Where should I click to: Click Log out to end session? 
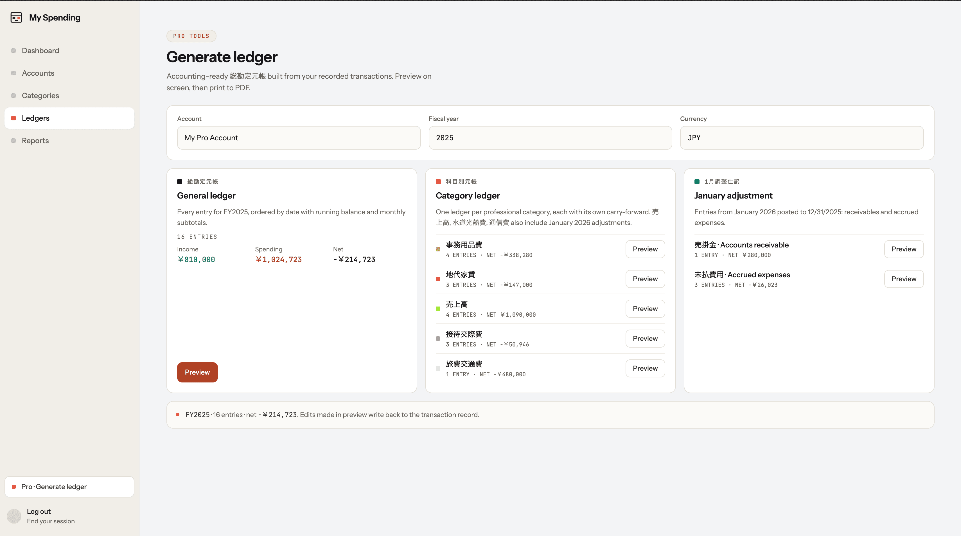[51, 516]
